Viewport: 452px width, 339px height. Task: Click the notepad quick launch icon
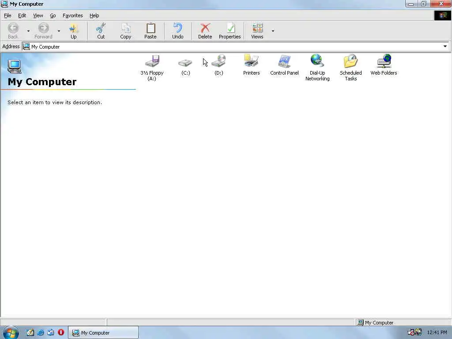point(30,332)
